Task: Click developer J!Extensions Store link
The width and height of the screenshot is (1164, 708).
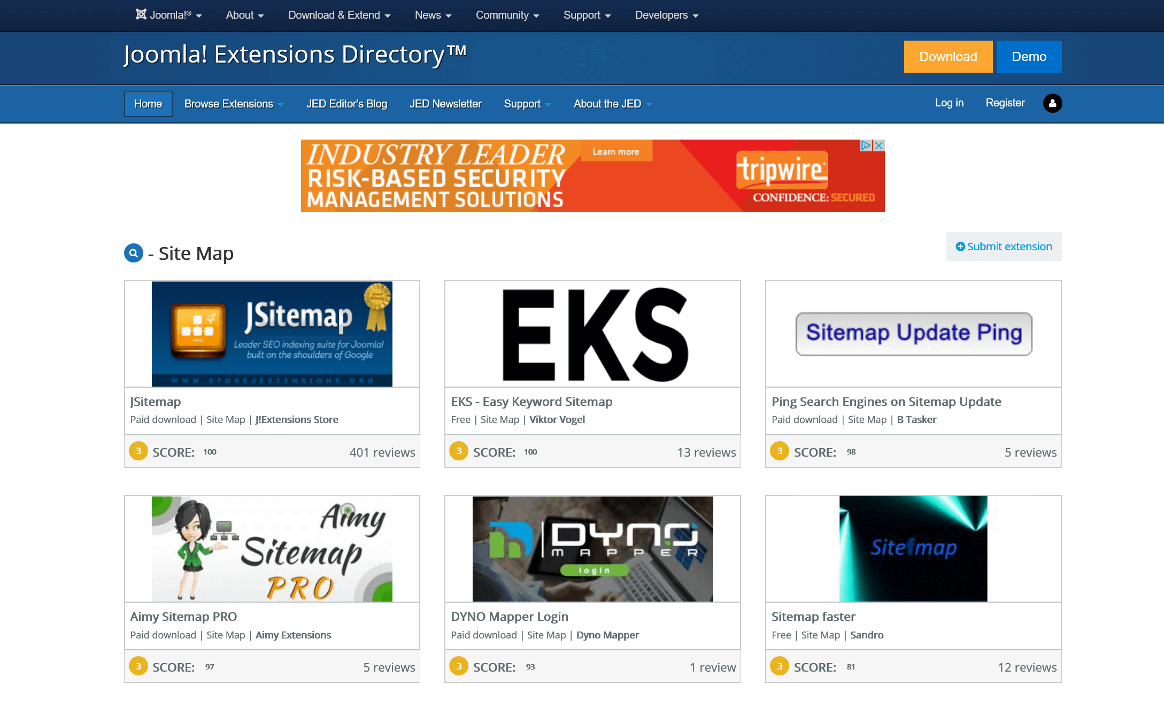Action: pos(297,420)
